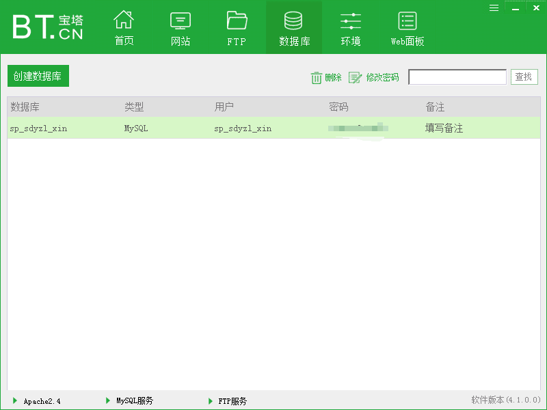Open the FTP tab

click(x=237, y=27)
